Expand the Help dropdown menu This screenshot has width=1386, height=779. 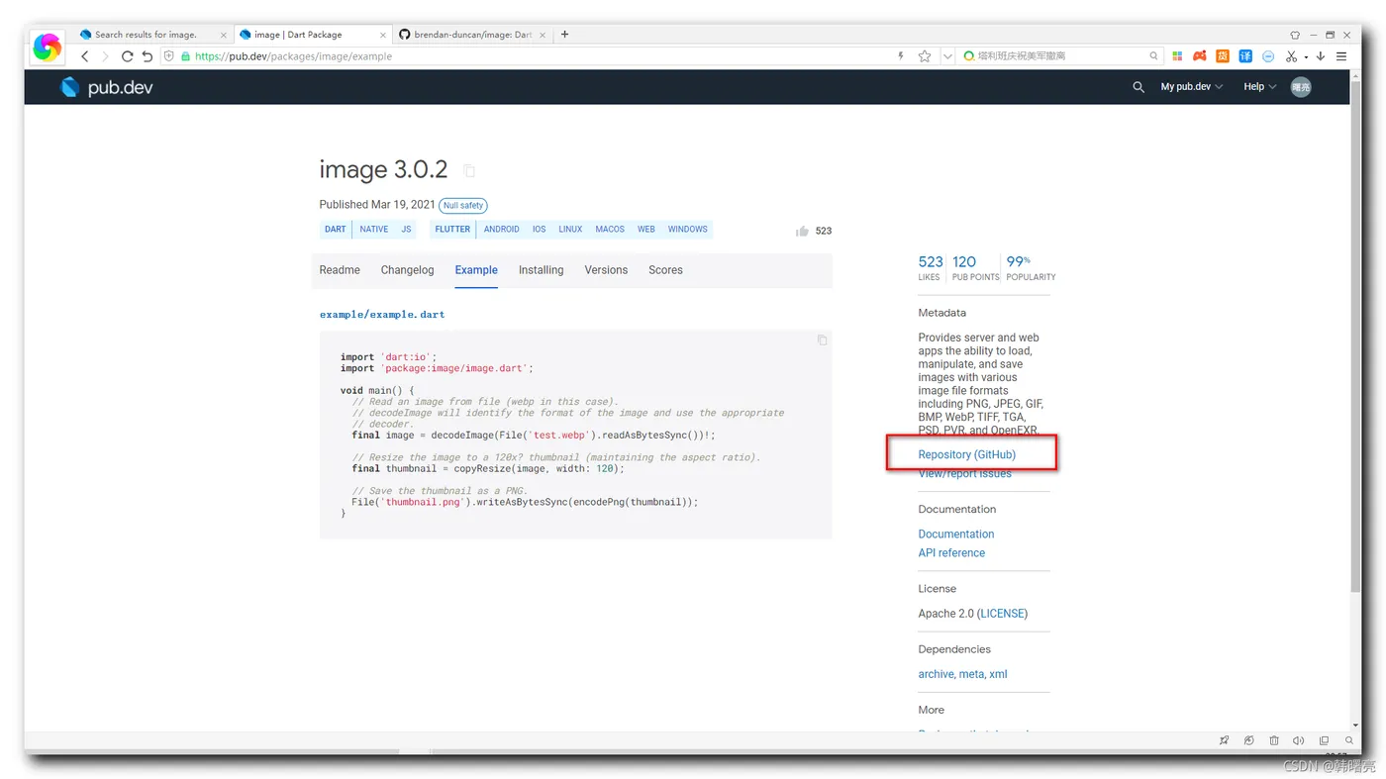pos(1260,87)
